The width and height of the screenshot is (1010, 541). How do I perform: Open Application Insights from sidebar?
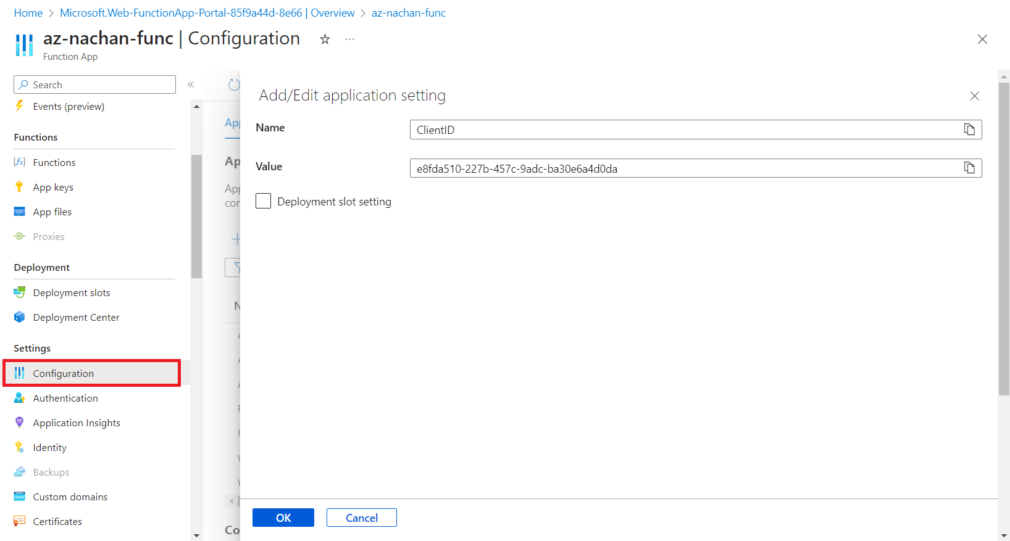[77, 423]
